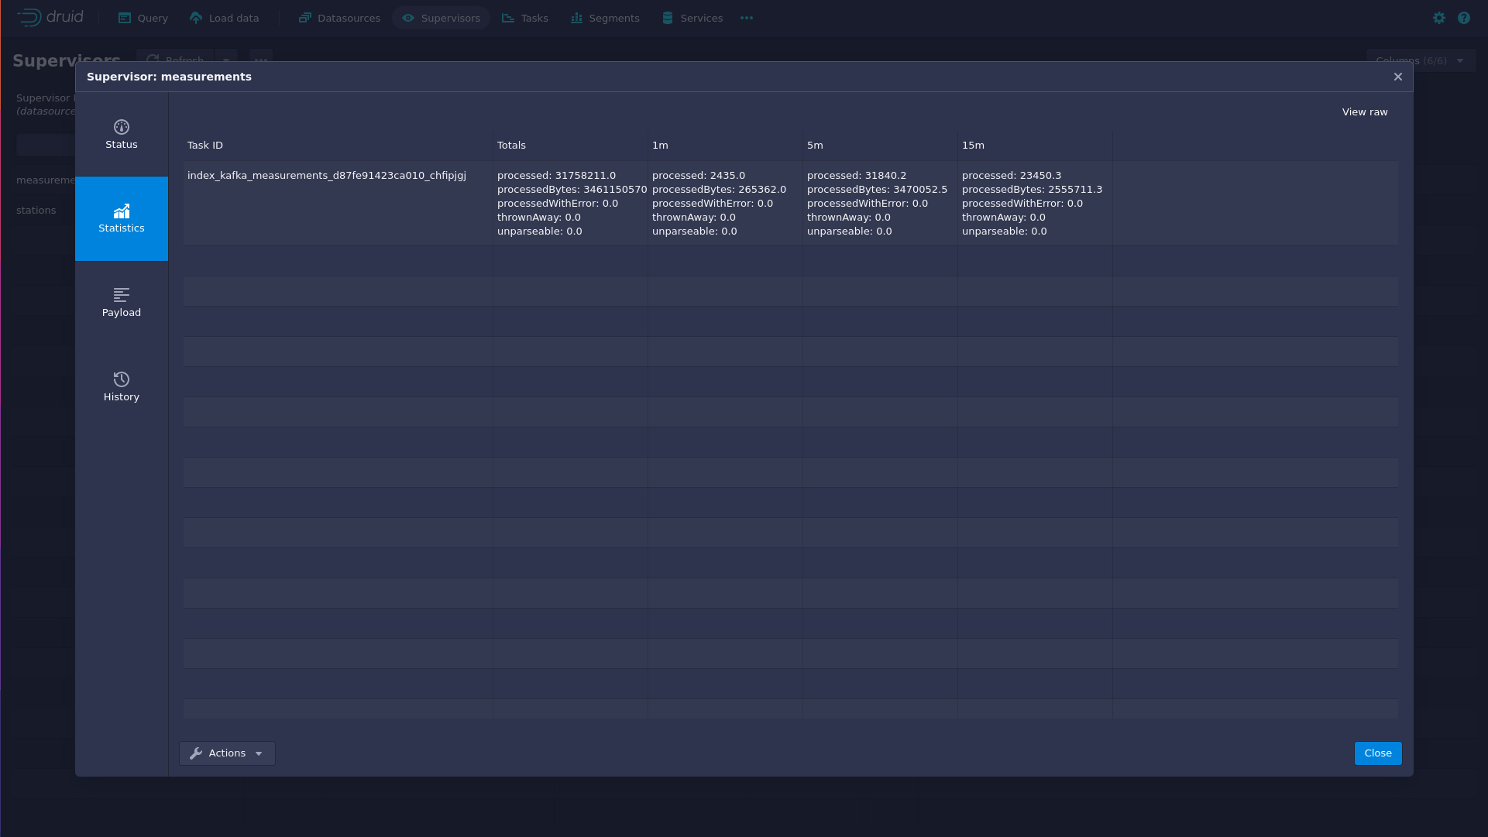Image resolution: width=1488 pixels, height=837 pixels.
Task: Open the History tab
Action: point(122,387)
